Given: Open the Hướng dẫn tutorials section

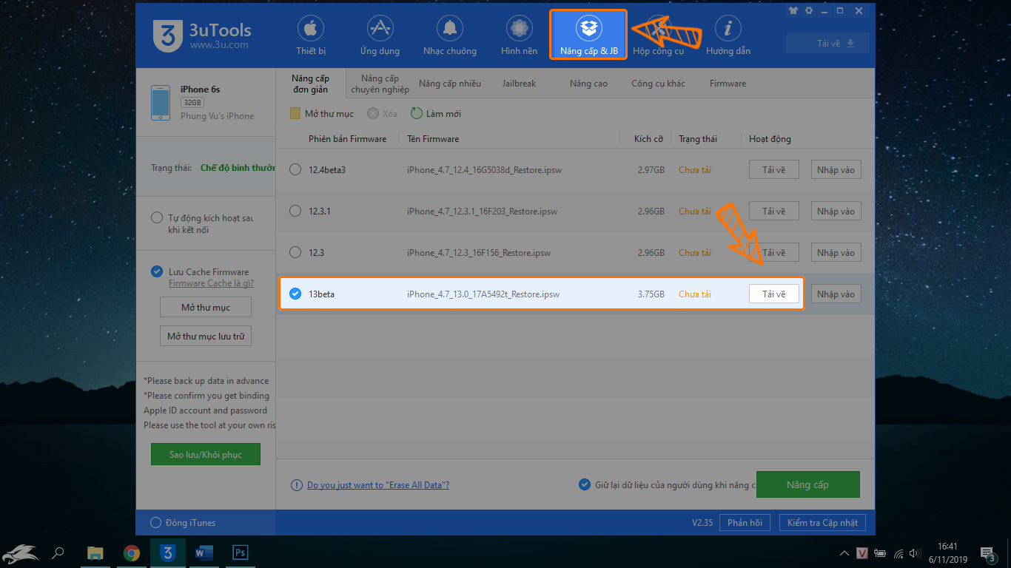Looking at the screenshot, I should pos(728,35).
